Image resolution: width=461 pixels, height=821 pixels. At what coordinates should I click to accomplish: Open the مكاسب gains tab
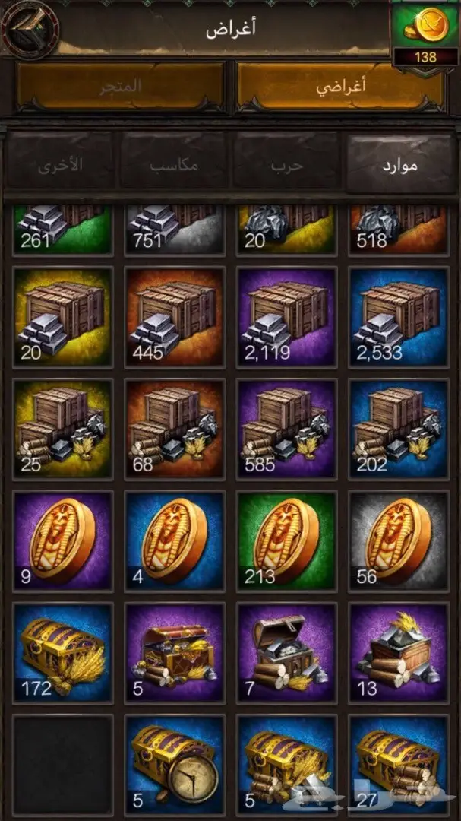(173, 164)
